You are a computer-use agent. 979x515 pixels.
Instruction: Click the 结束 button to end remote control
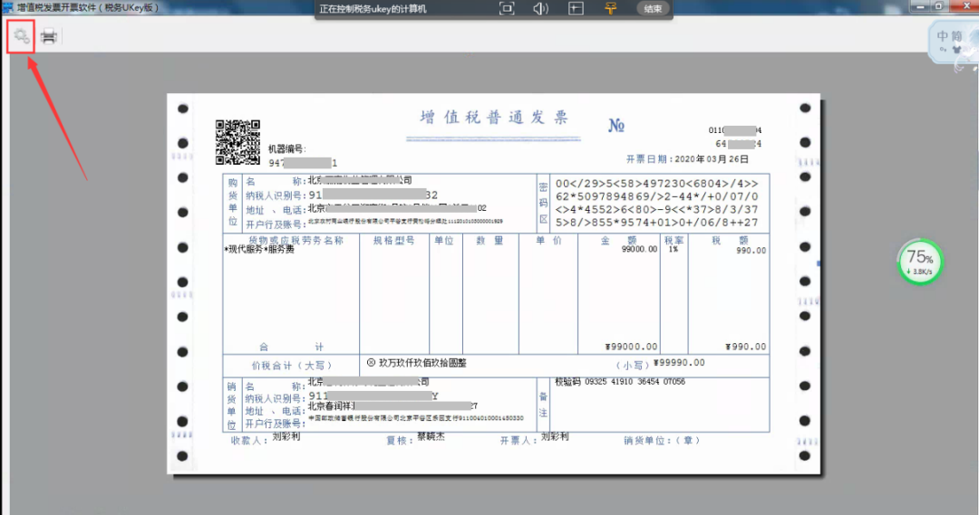(653, 8)
